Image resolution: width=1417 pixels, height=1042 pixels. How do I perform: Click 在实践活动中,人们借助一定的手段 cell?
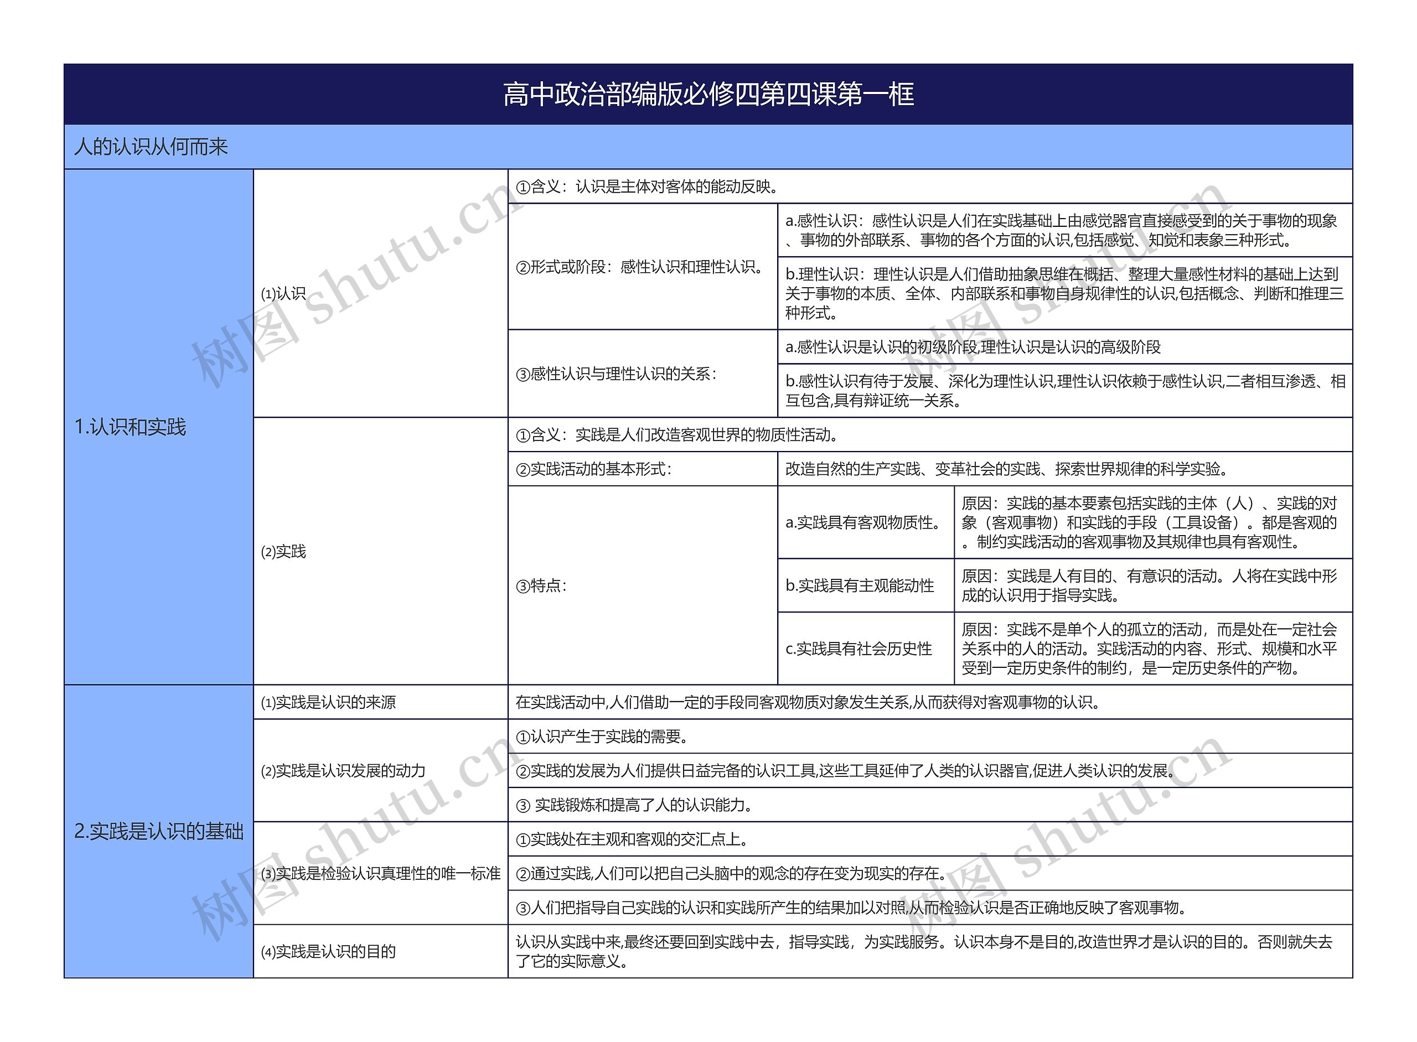(x=930, y=702)
